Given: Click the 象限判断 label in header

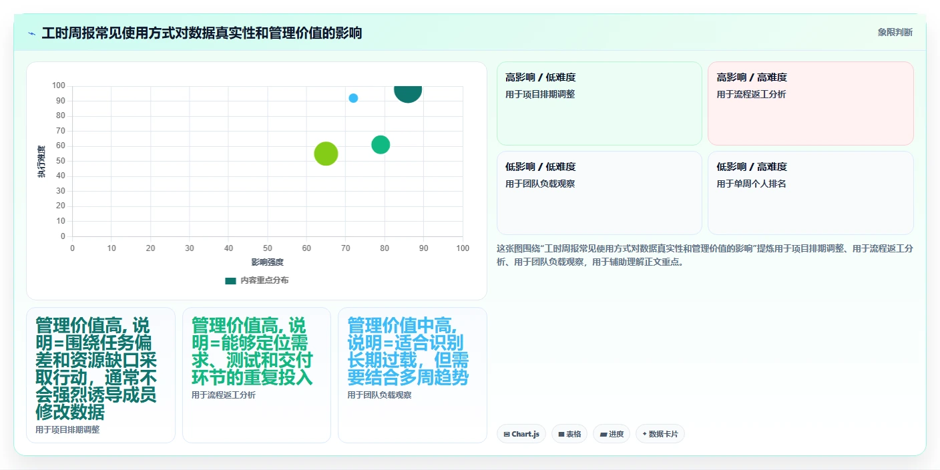Looking at the screenshot, I should [x=895, y=32].
